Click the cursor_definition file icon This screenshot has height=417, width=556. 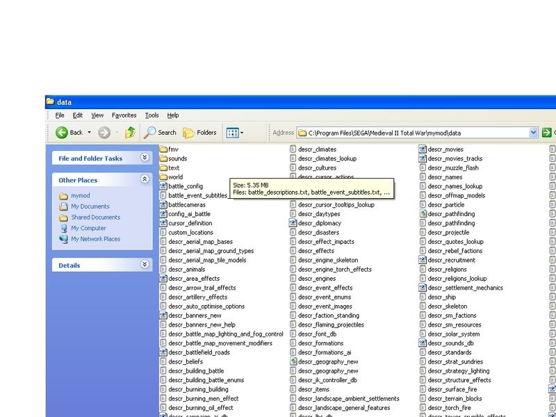(163, 223)
